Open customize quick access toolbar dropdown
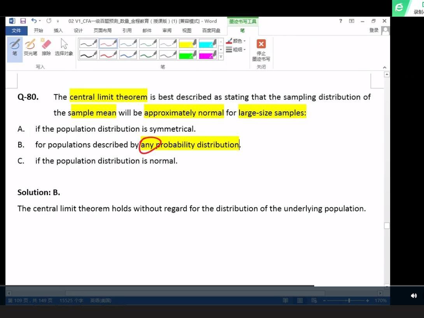This screenshot has height=318, width=424. [x=58, y=21]
